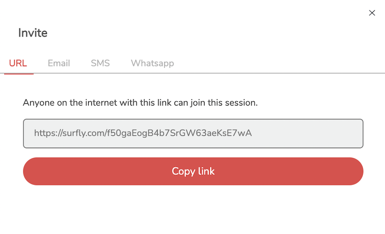Click the session link warning sentence

point(140,103)
